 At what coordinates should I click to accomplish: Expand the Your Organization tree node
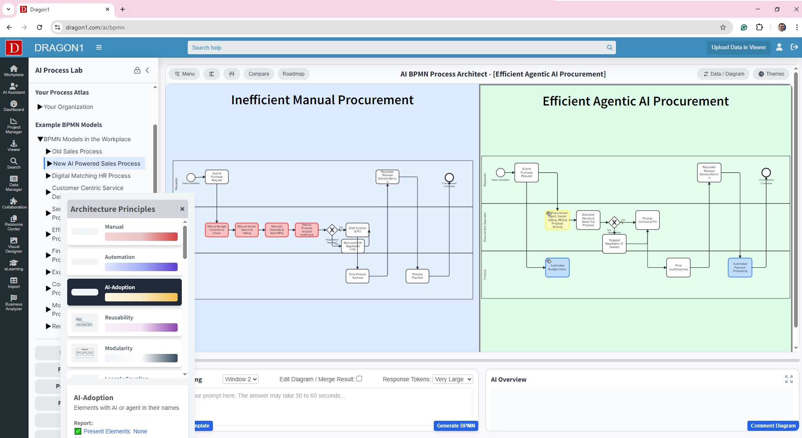click(x=40, y=107)
